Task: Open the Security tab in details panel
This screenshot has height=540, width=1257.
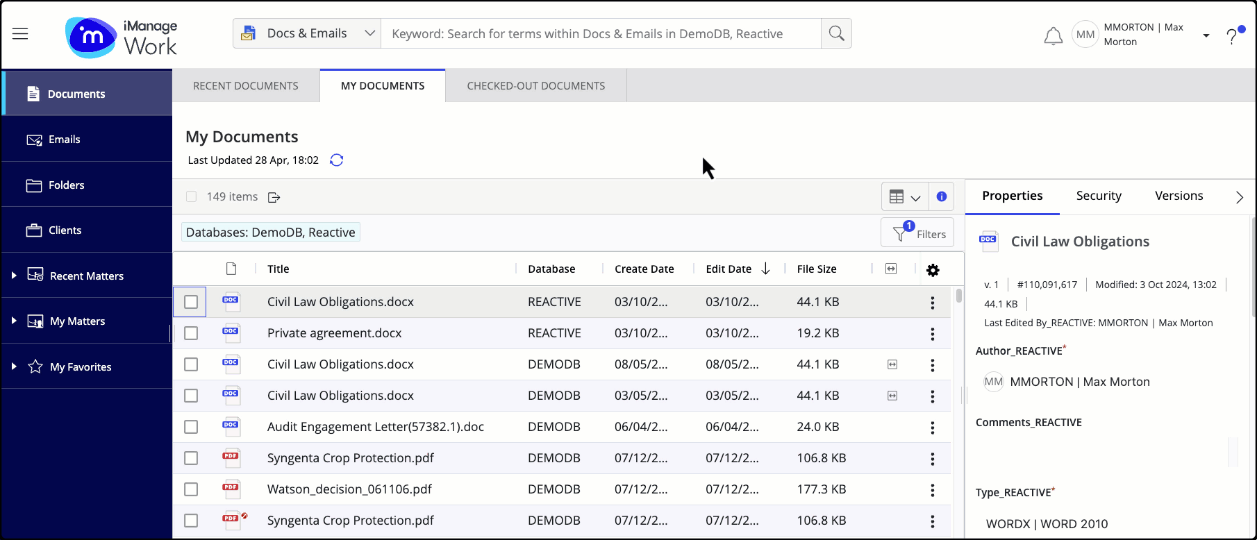Action: click(x=1098, y=196)
